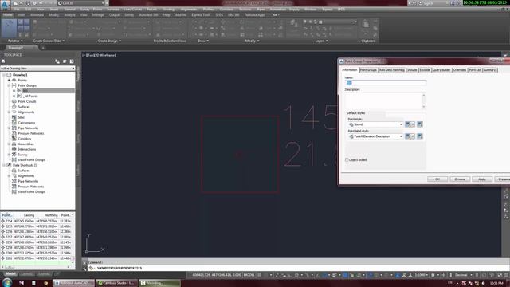The width and height of the screenshot is (510, 287).
Task: Switch to the Overrides tab
Action: point(460,70)
